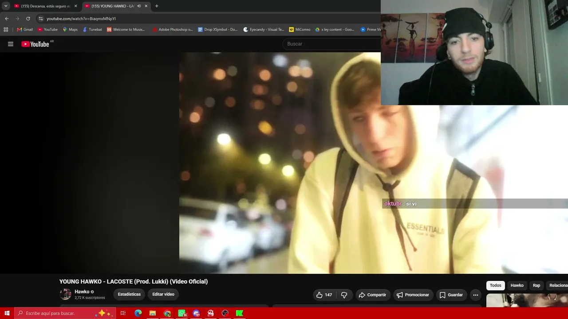Open Google Chrome from taskbar
Viewport: 568px width, 319px height.
pos(167,313)
